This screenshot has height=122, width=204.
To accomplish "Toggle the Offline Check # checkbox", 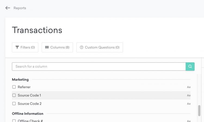I will point(14,121).
